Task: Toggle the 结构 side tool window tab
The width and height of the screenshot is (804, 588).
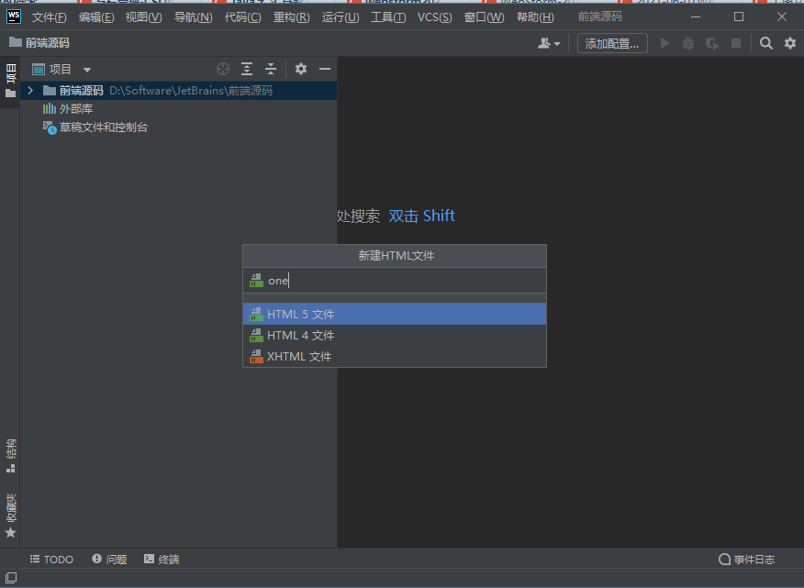Action: [10, 455]
